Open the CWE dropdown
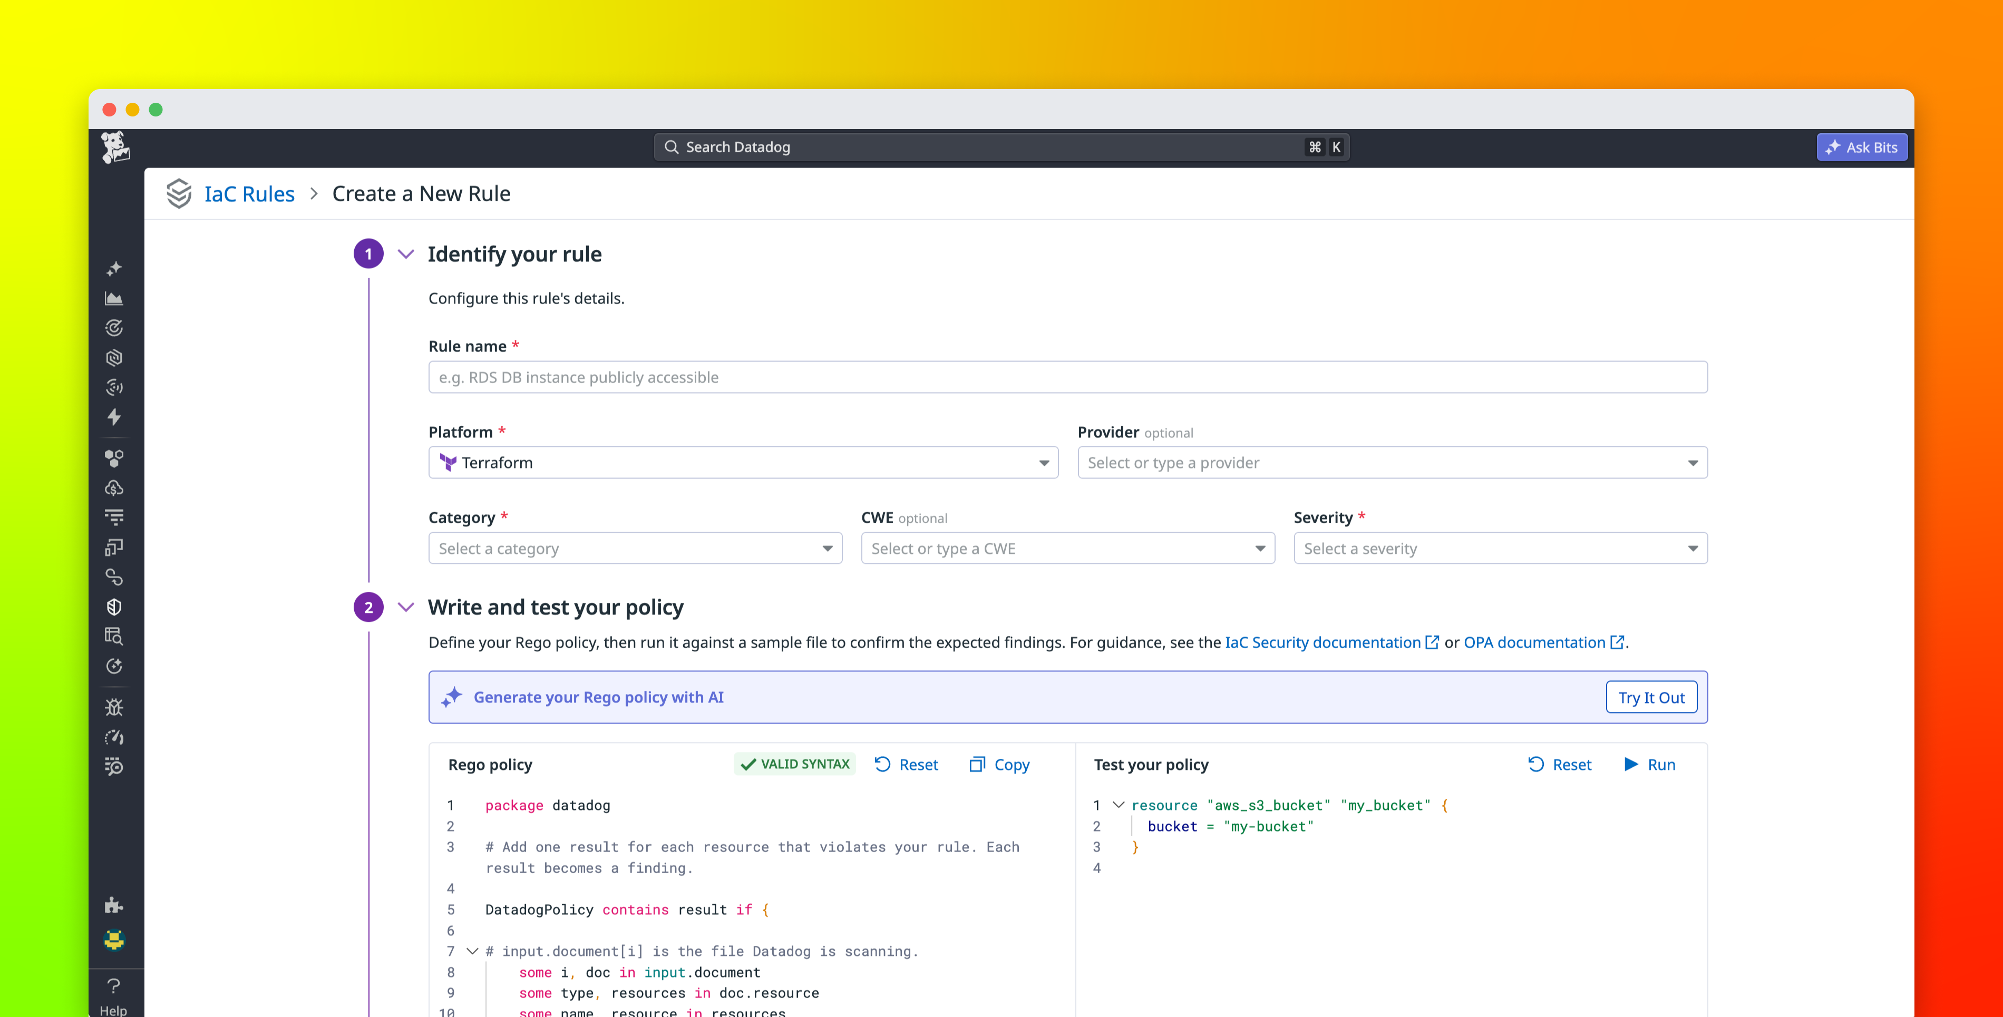The width and height of the screenshot is (2003, 1017). click(1067, 548)
